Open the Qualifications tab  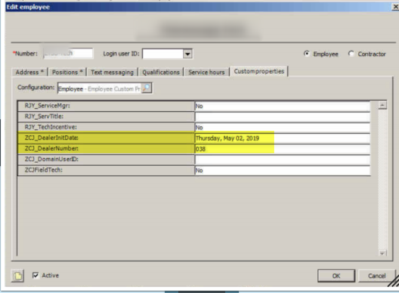161,72
